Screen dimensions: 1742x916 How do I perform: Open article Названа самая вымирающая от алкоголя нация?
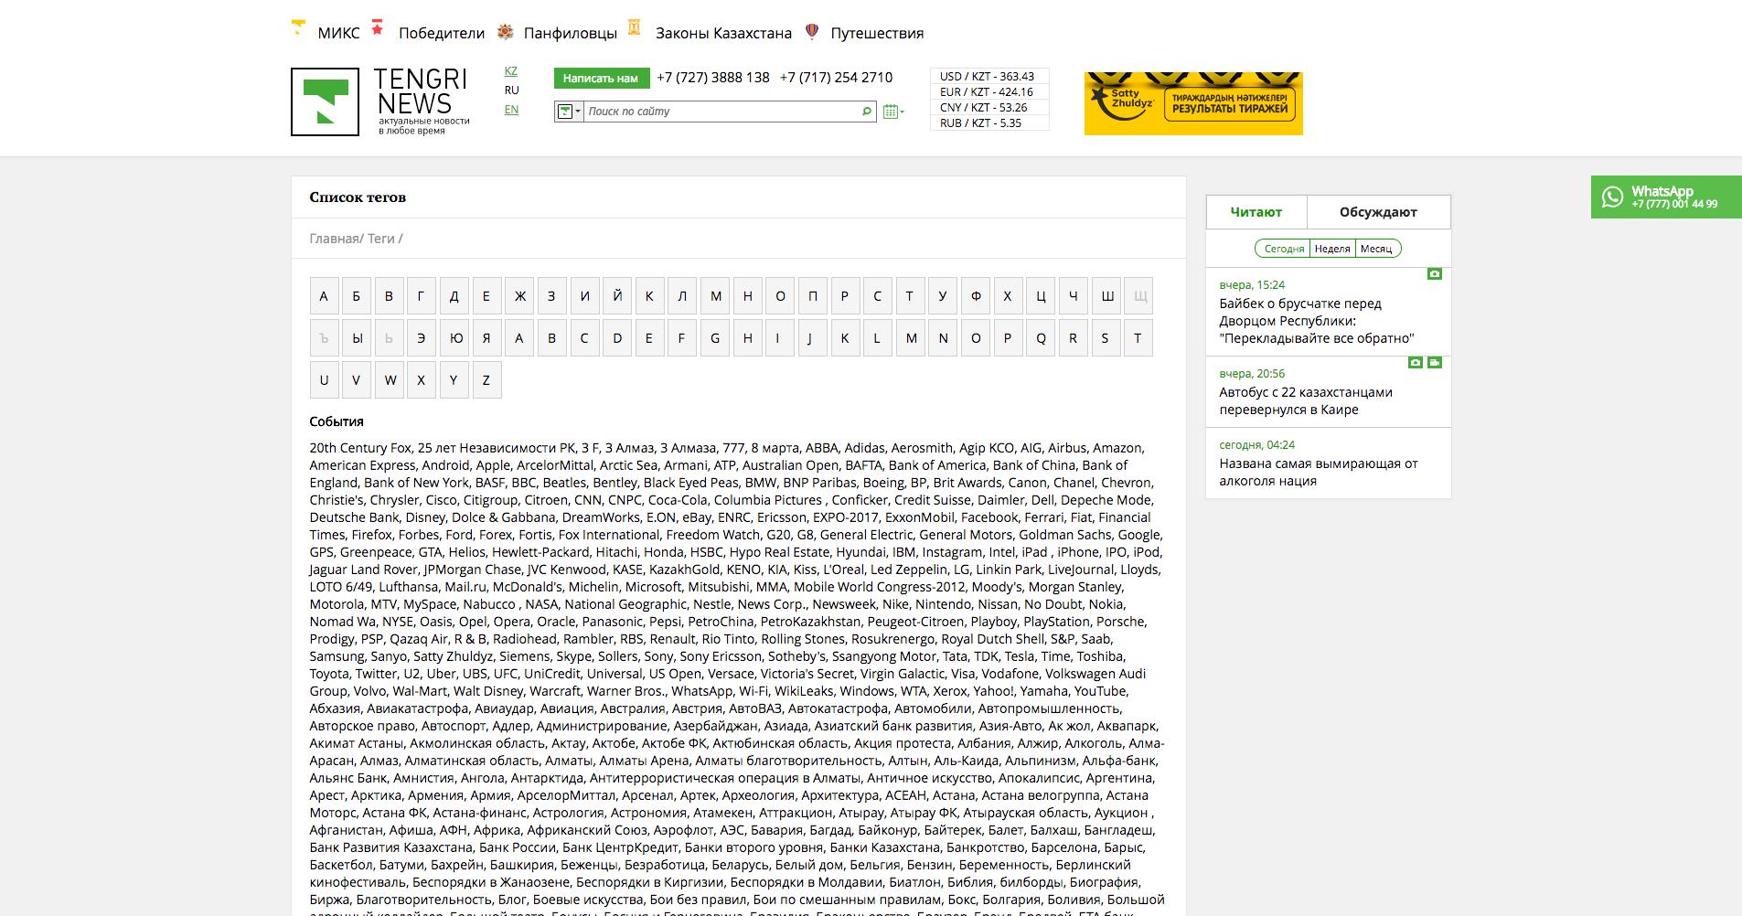[1319, 473]
